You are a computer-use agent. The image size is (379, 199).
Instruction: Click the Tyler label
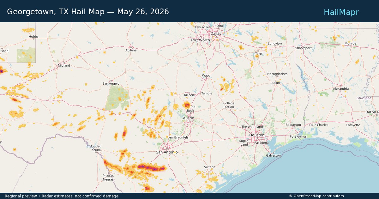[259, 54]
